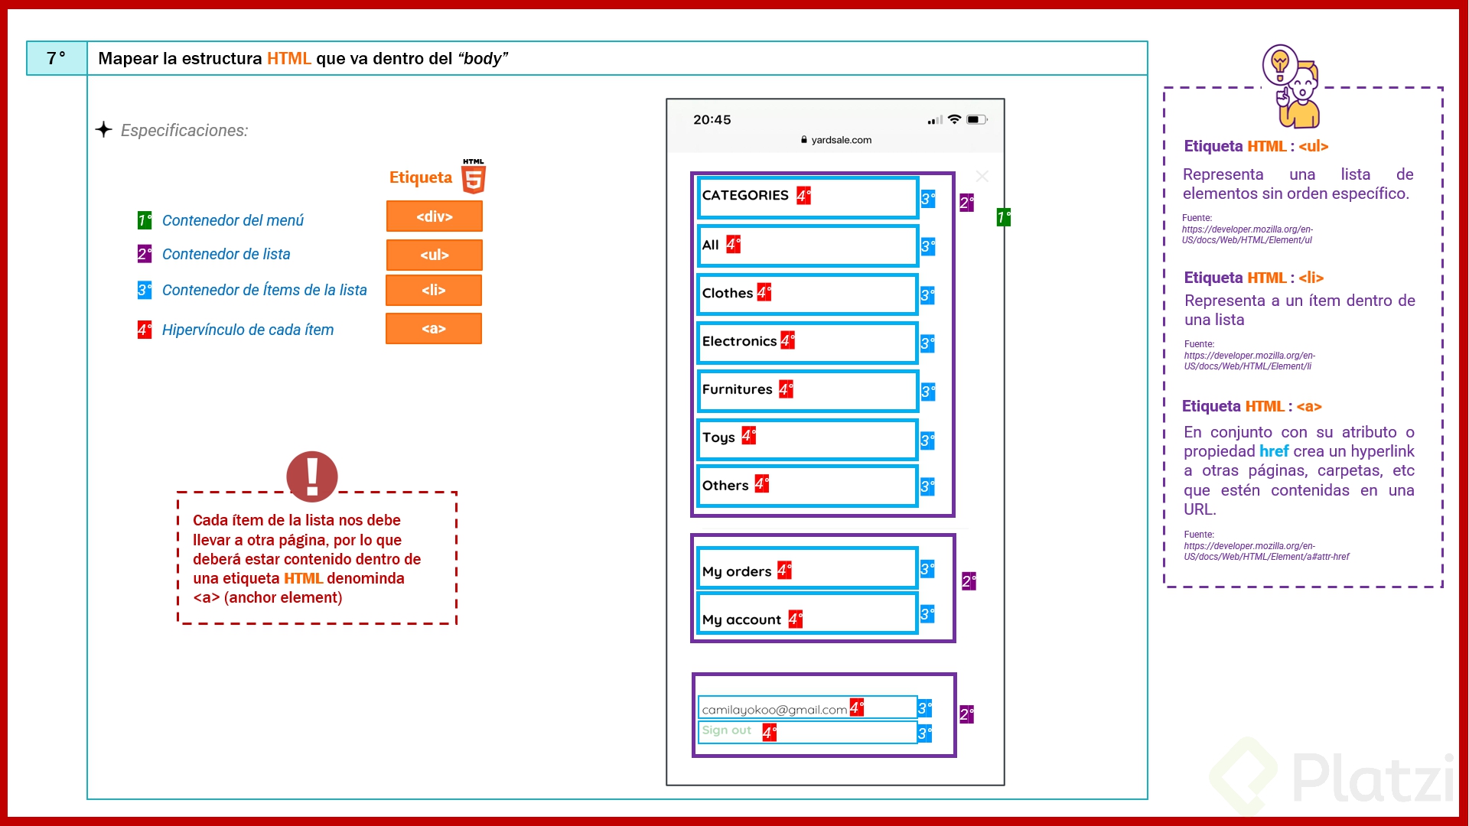The width and height of the screenshot is (1469, 826).
Task: Click the orange <a> tag button
Action: (433, 328)
